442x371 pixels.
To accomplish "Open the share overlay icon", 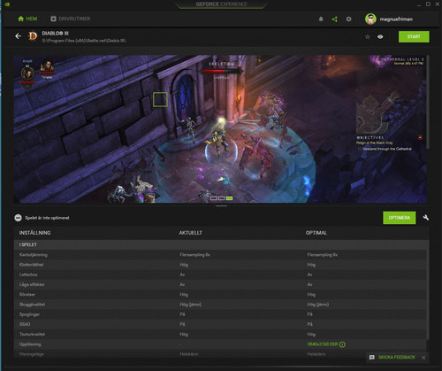I will (x=335, y=19).
